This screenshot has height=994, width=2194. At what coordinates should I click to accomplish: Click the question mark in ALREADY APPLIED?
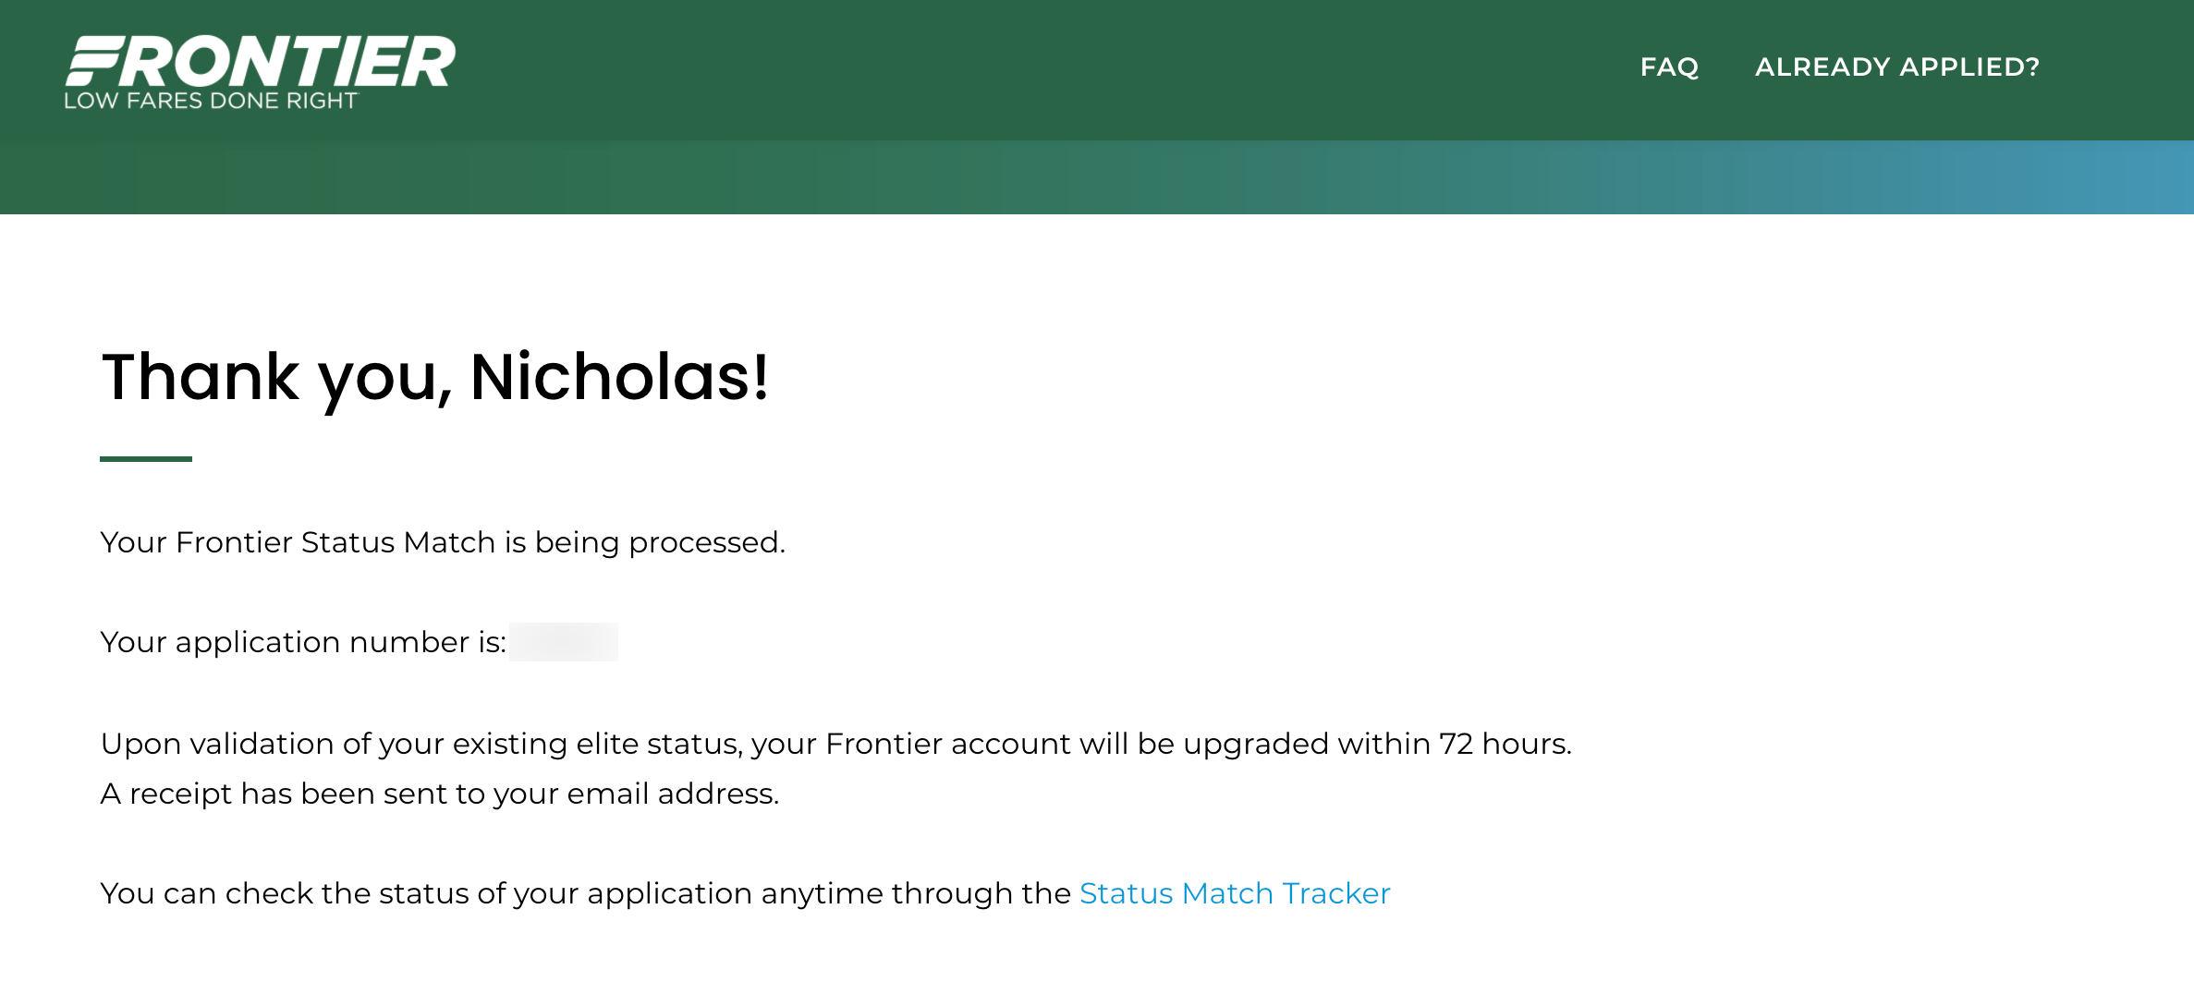point(2031,67)
